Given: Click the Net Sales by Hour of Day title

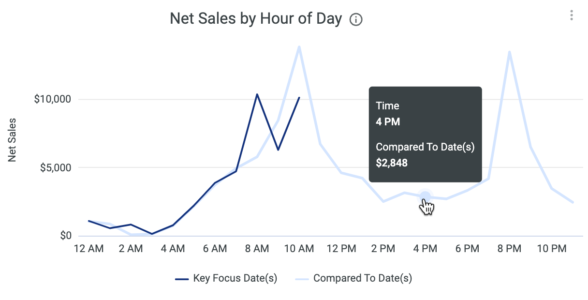Looking at the screenshot, I should [x=256, y=19].
